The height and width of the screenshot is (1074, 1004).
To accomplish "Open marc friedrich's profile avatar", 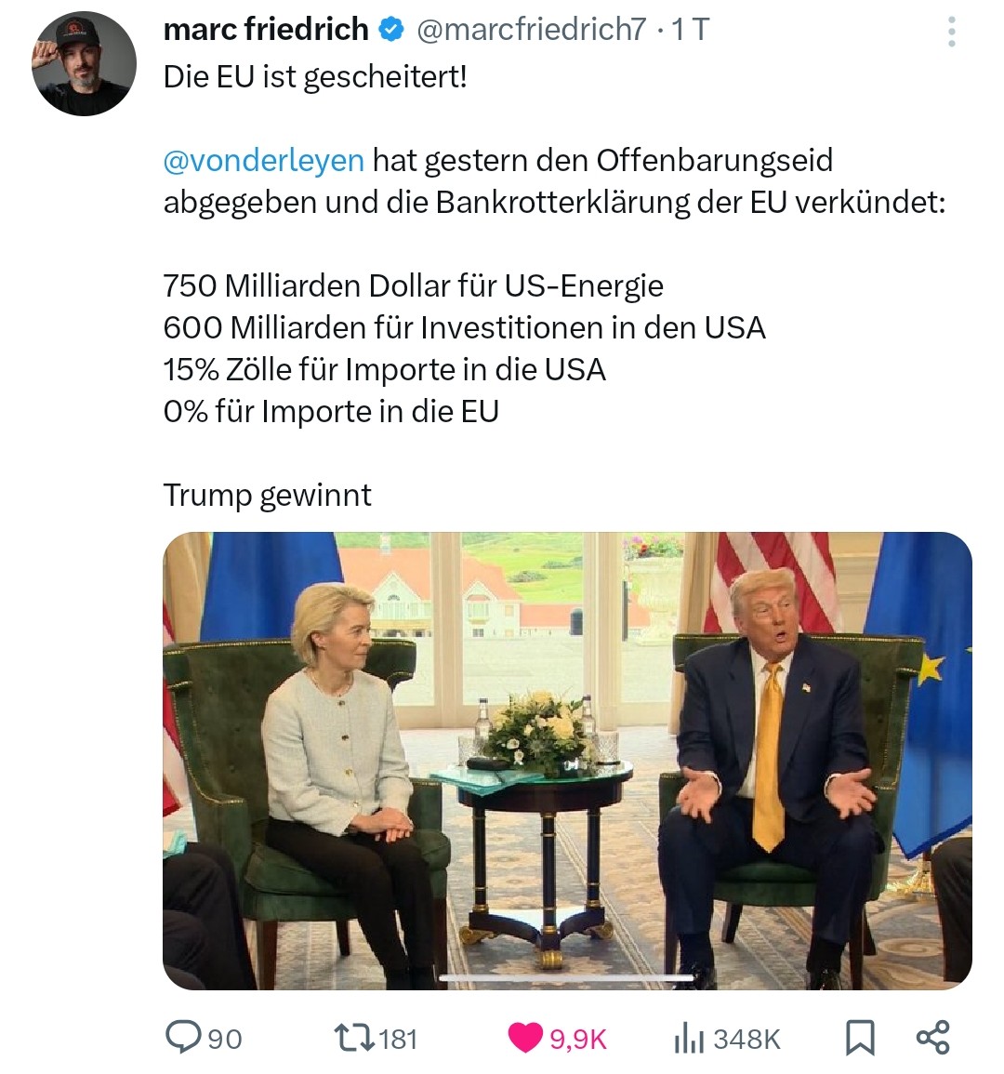I will pos(84,64).
